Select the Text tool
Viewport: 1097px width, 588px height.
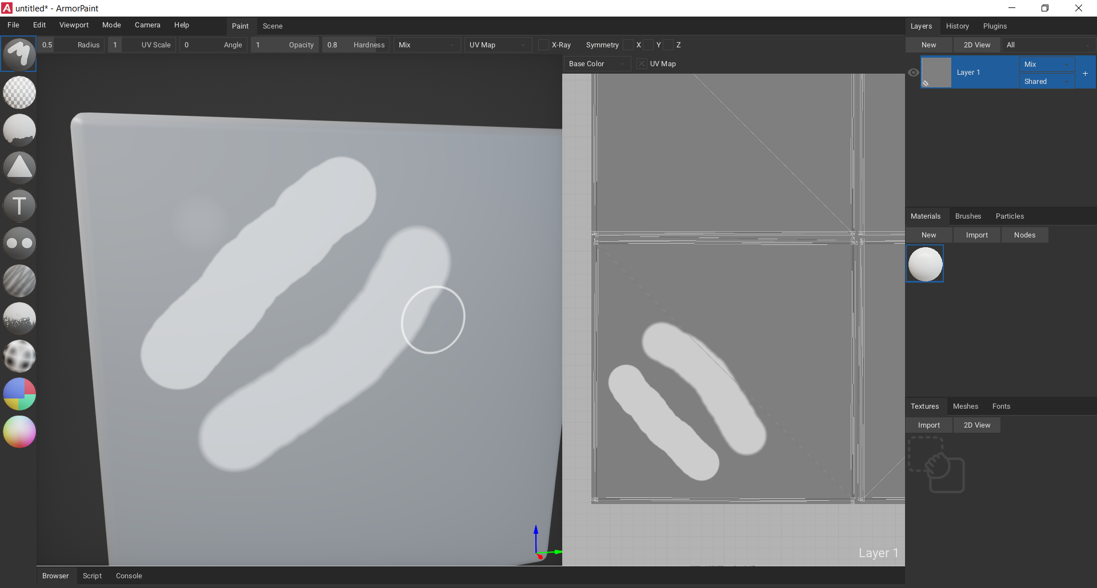coord(19,205)
